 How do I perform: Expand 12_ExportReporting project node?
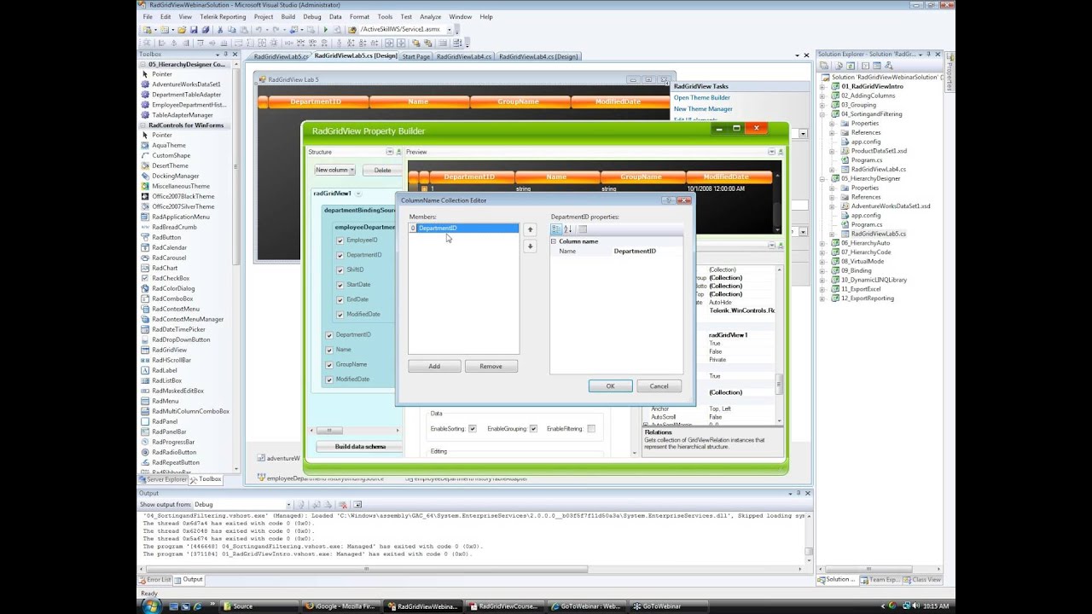pos(822,298)
